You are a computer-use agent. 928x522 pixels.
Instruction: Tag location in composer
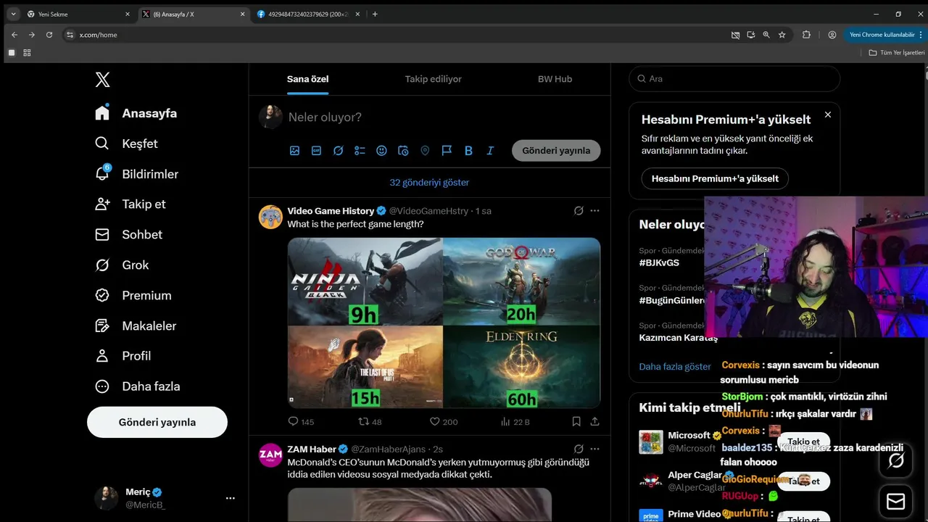[425, 151]
